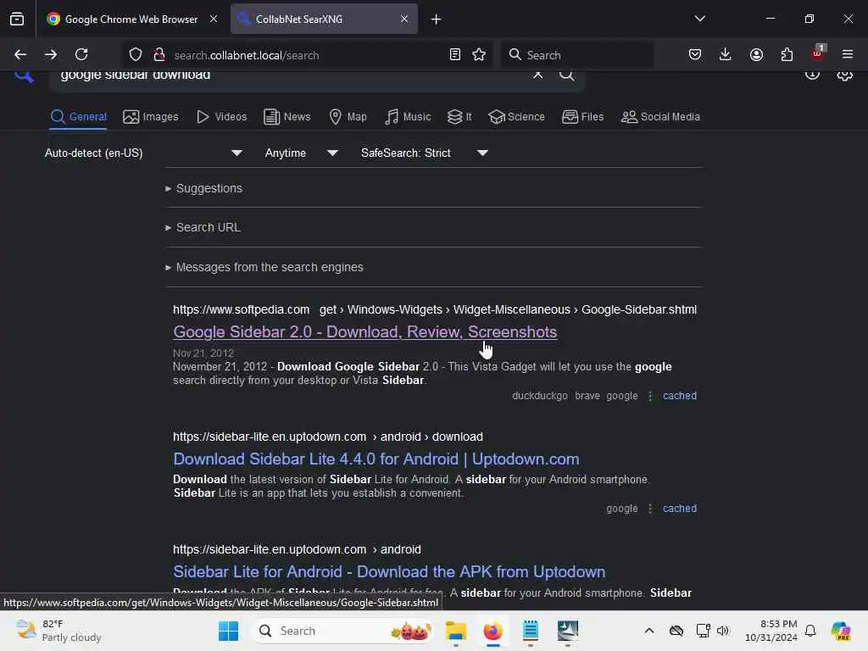
Task: Open the SafeSearch: Strict dropdown
Action: (x=425, y=153)
